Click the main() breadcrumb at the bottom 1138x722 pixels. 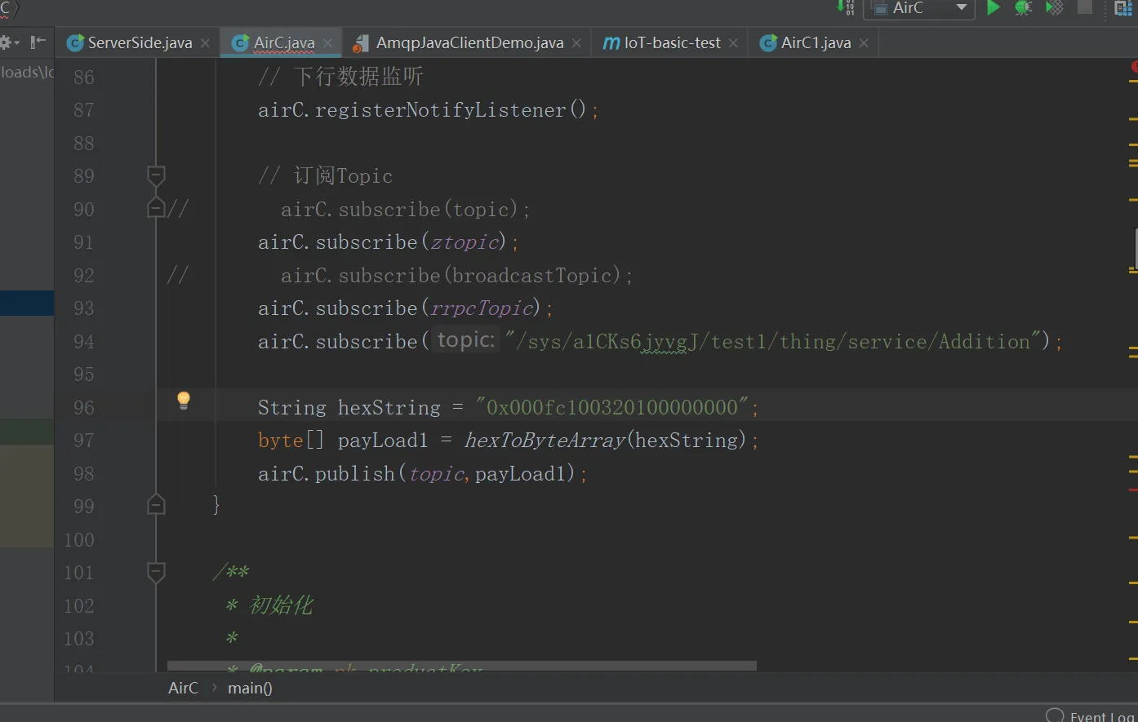[x=250, y=689]
